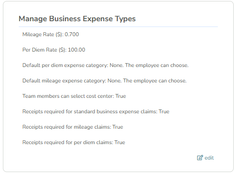The image size is (239, 174).
Task: Select the Default per diem expense category line
Action: click(x=105, y=66)
